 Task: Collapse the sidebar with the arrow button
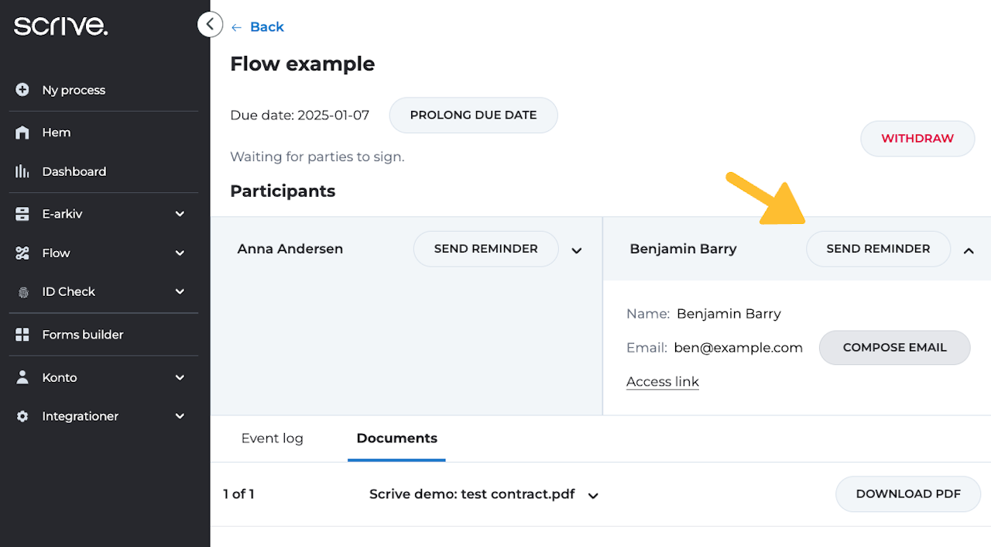[x=210, y=25]
